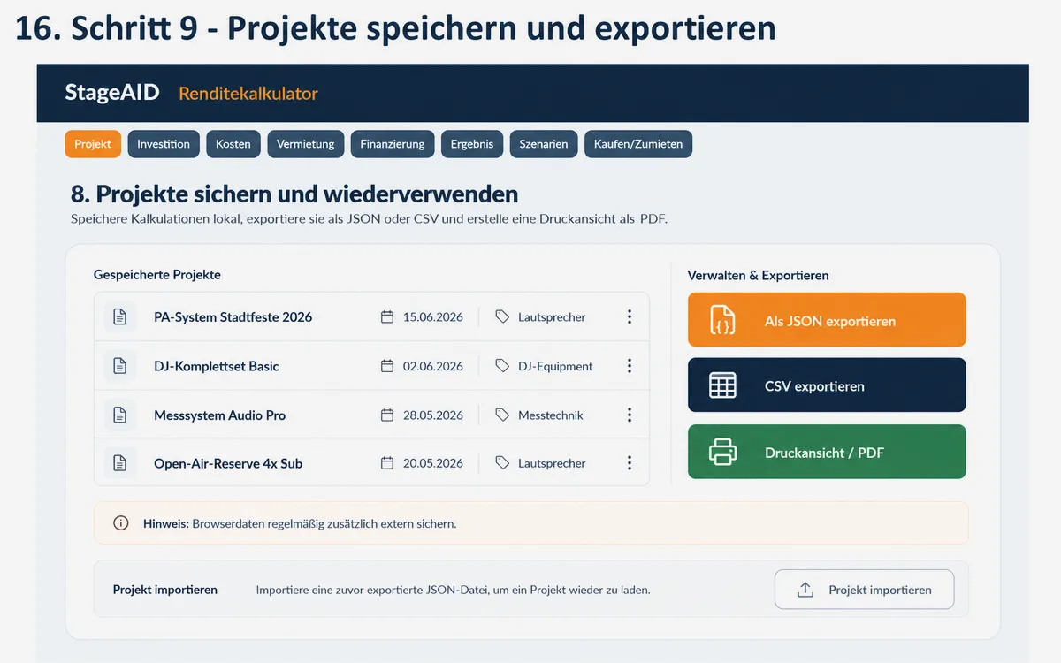The height and width of the screenshot is (663, 1061).
Task: Click tag icon in PA-System Stadtfeste row
Action: 502,316
